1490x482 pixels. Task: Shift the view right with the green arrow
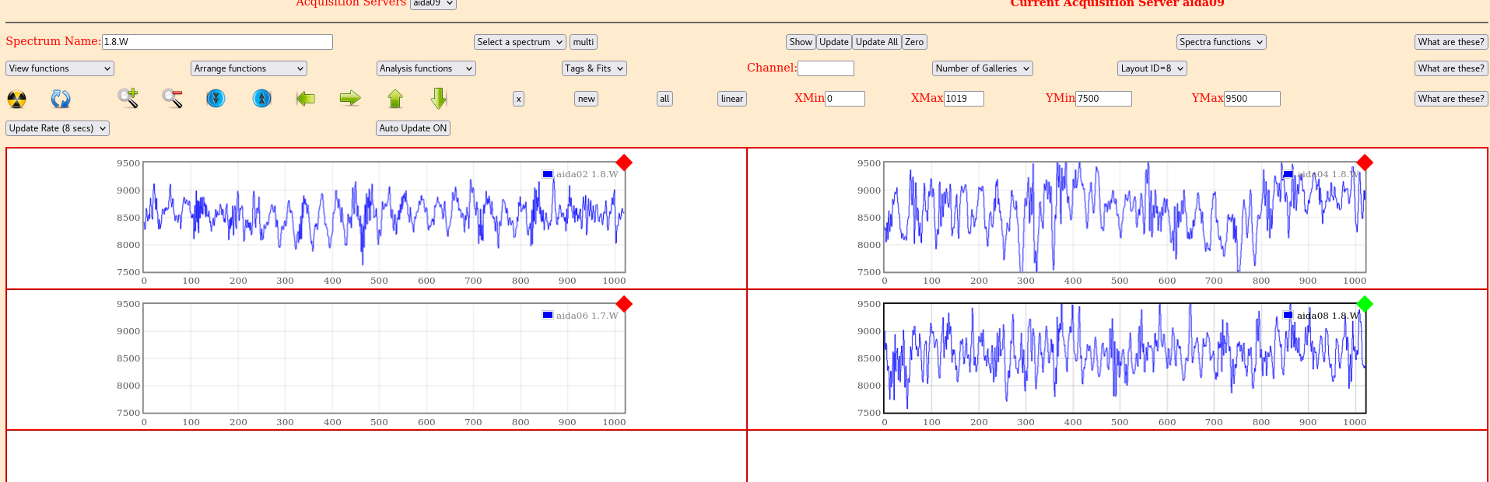click(350, 98)
